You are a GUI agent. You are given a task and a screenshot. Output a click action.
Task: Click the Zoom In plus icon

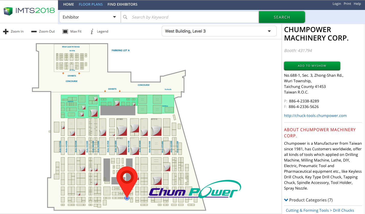pyautogui.click(x=6, y=32)
